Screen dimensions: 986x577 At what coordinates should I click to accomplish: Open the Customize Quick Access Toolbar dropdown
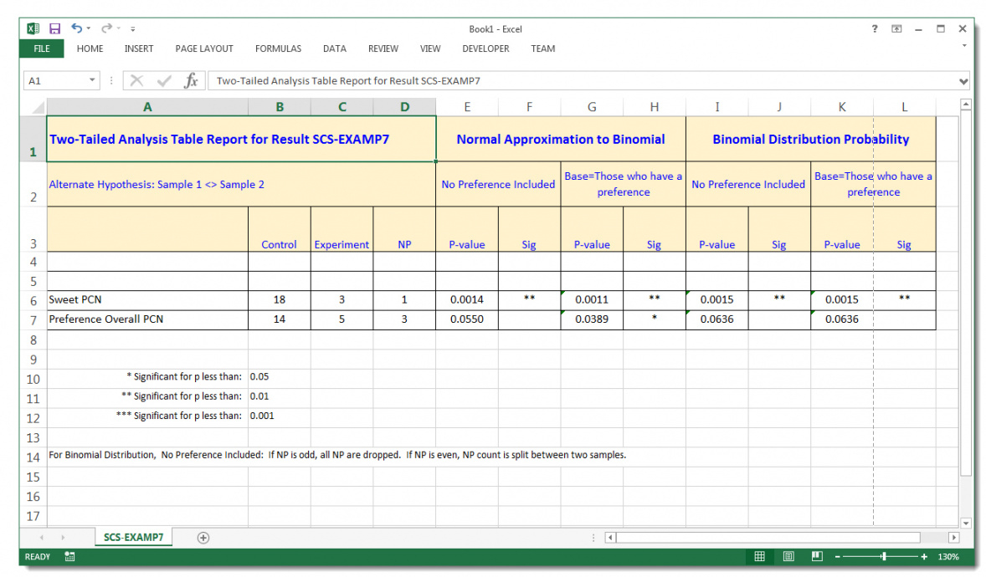pyautogui.click(x=133, y=29)
